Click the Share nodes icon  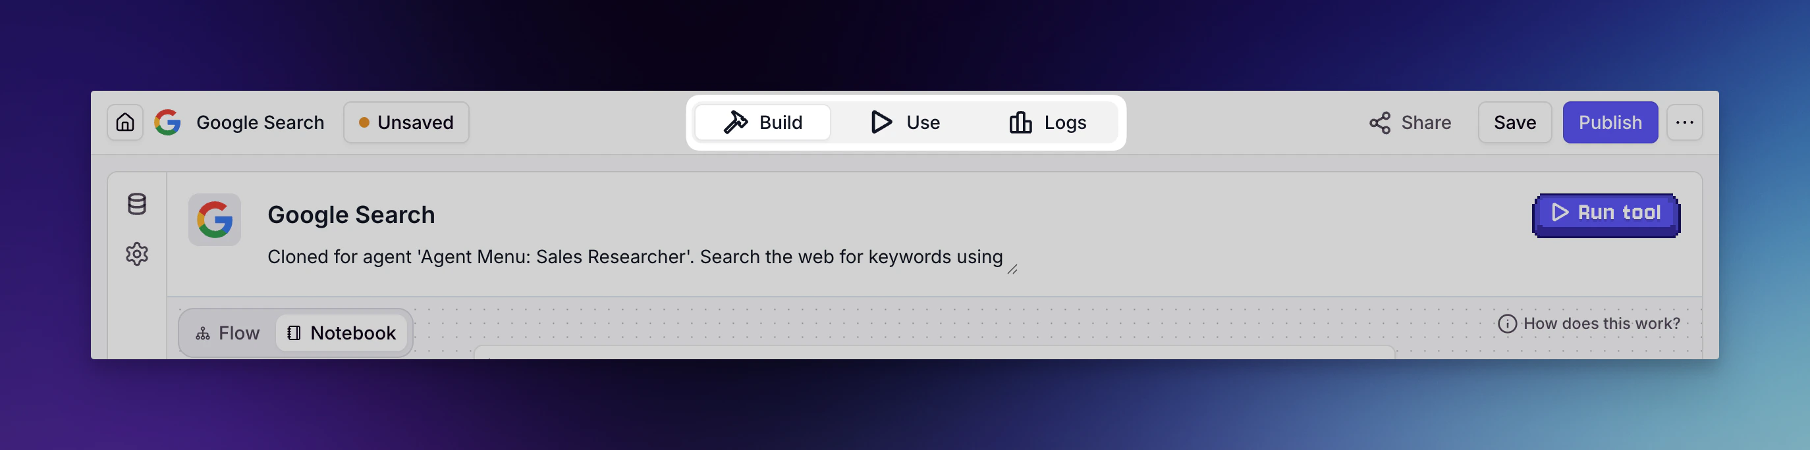coord(1379,122)
